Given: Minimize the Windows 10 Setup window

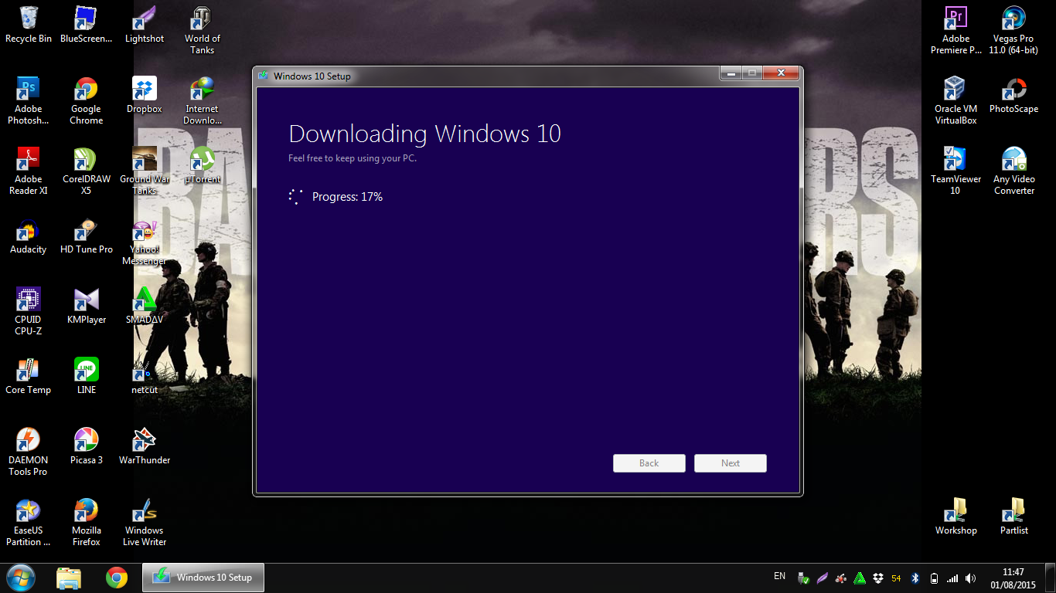Looking at the screenshot, I should [731, 73].
